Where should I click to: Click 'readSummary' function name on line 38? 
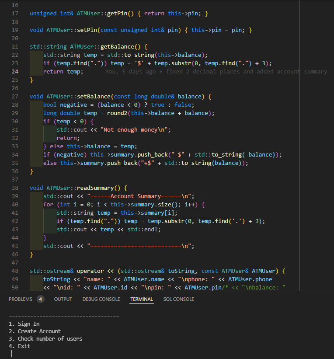(95, 188)
